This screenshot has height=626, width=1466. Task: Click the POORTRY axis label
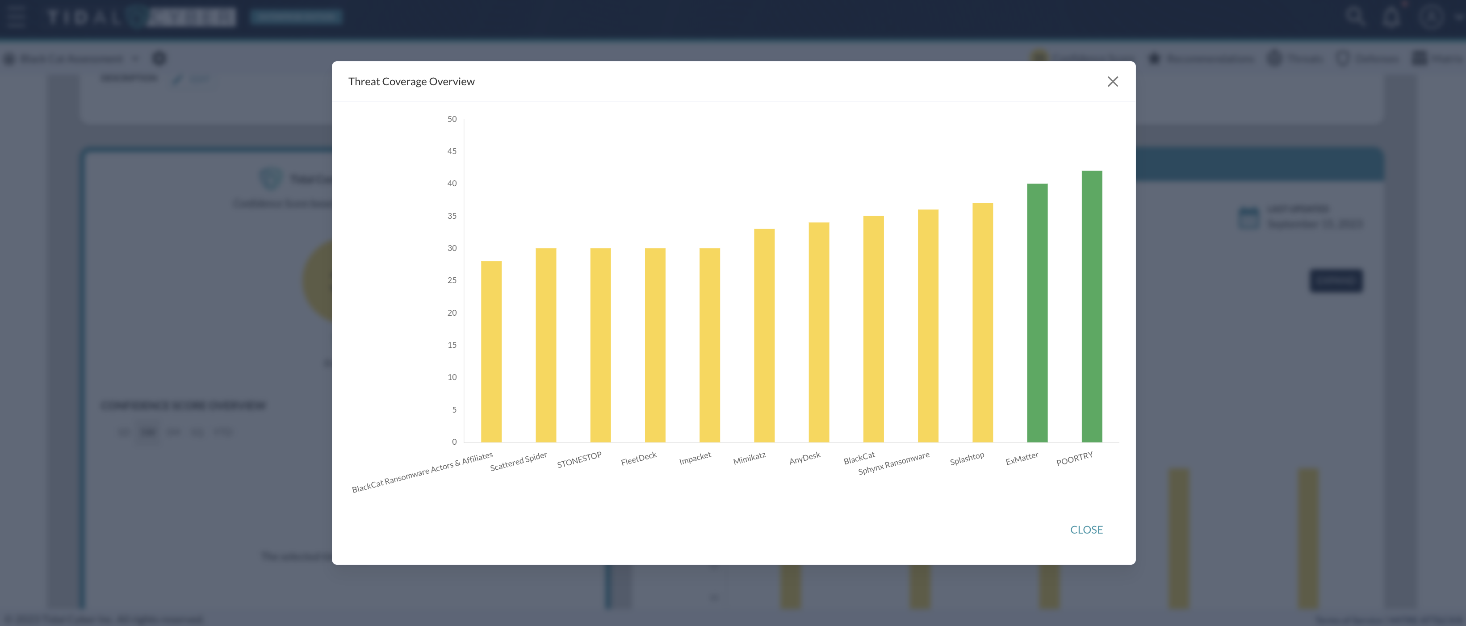point(1074,459)
